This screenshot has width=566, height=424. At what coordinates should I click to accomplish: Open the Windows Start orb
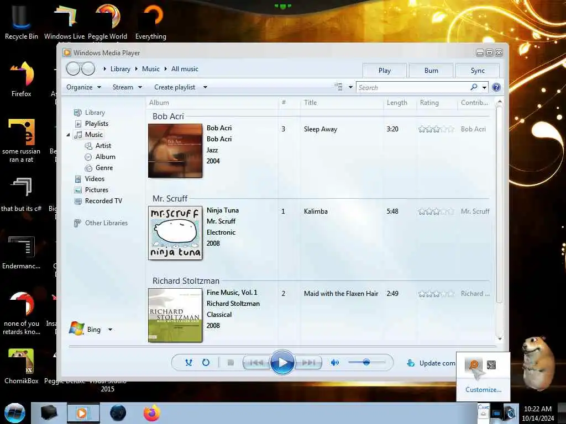[15, 413]
